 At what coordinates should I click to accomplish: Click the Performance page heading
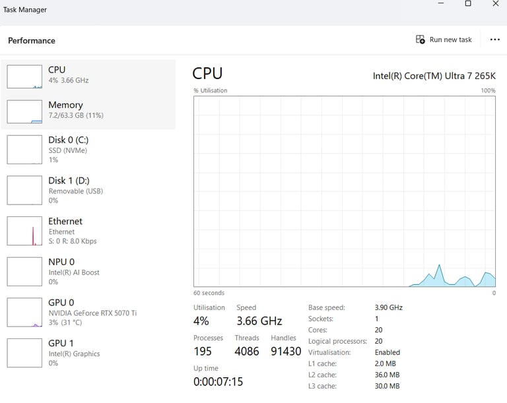tap(32, 41)
